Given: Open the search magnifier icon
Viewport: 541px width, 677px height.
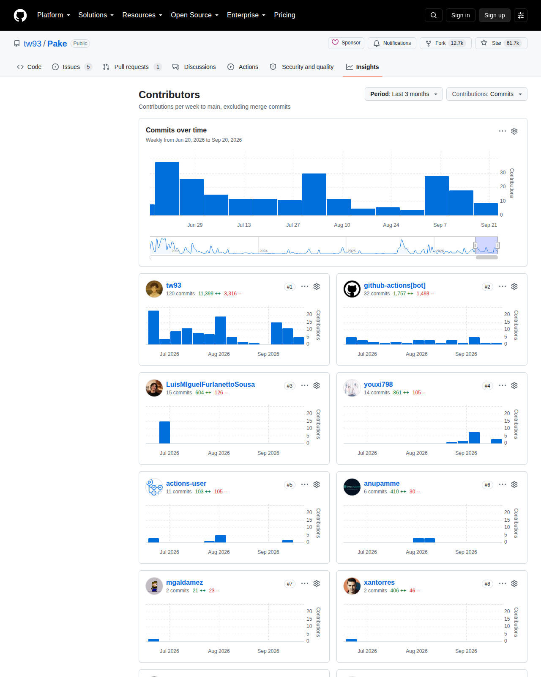Looking at the screenshot, I should [x=434, y=15].
